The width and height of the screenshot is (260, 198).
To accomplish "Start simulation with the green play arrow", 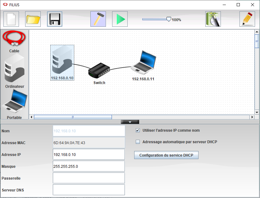I will tap(120, 19).
